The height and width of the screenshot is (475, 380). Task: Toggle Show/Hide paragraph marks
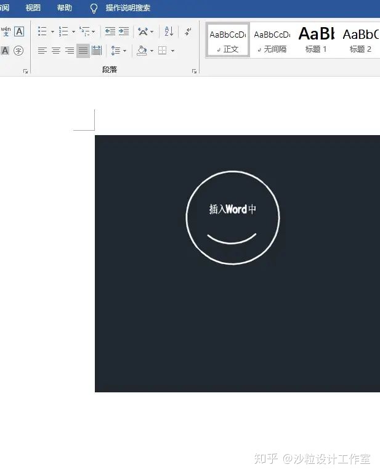(x=188, y=31)
